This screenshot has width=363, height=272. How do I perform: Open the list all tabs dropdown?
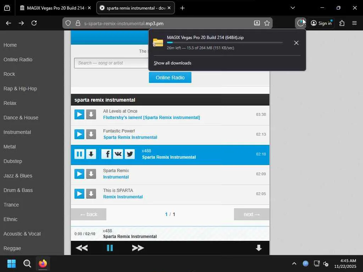click(x=292, y=8)
